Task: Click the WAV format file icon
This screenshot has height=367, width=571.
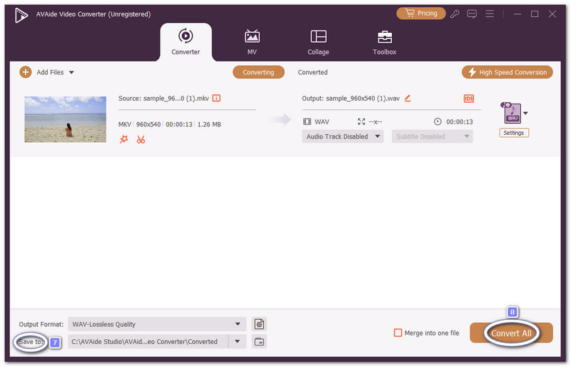Action: (x=512, y=113)
